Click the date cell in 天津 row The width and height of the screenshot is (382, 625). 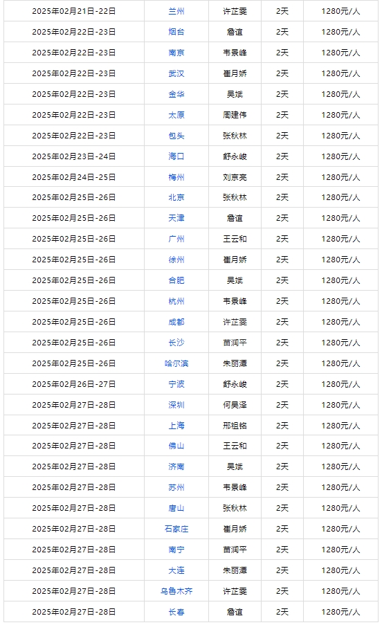click(73, 218)
